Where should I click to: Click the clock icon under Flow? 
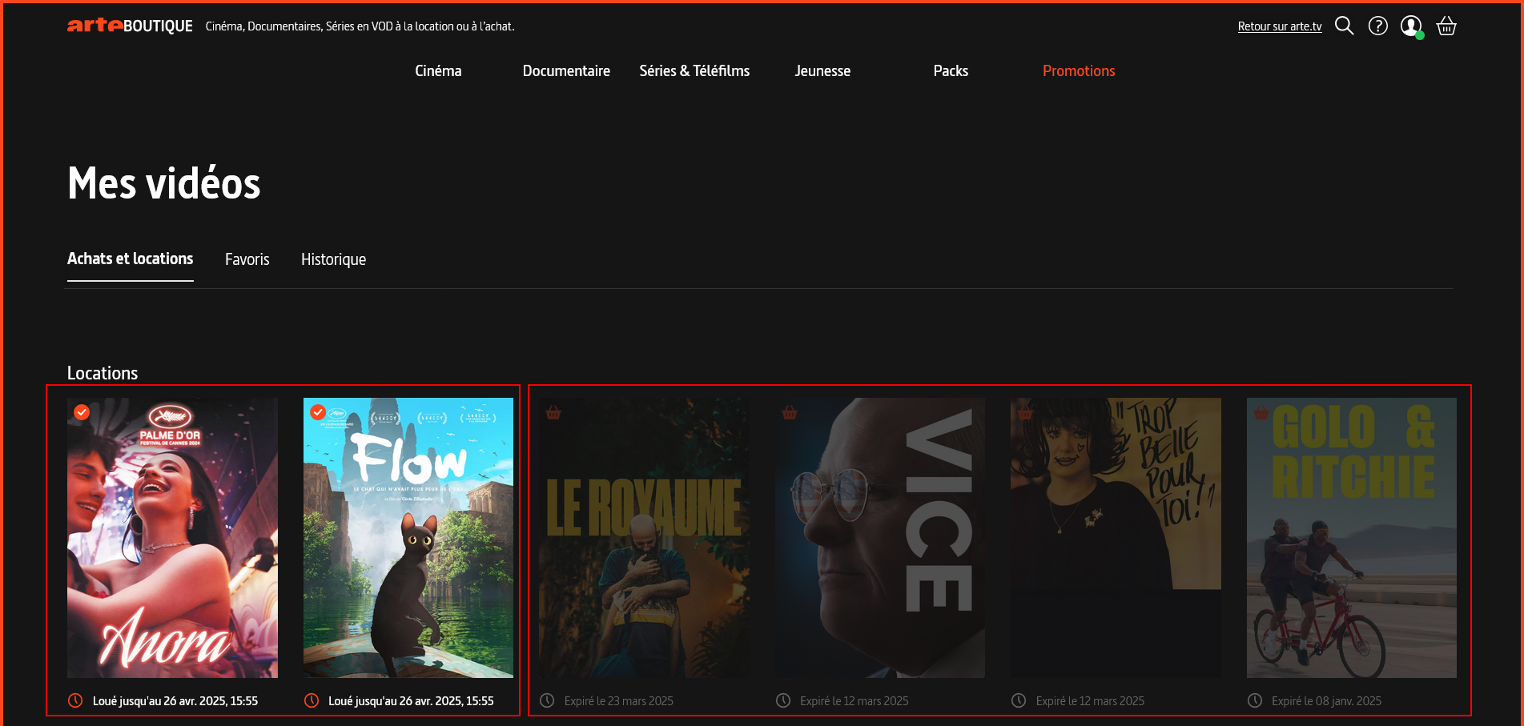click(312, 700)
